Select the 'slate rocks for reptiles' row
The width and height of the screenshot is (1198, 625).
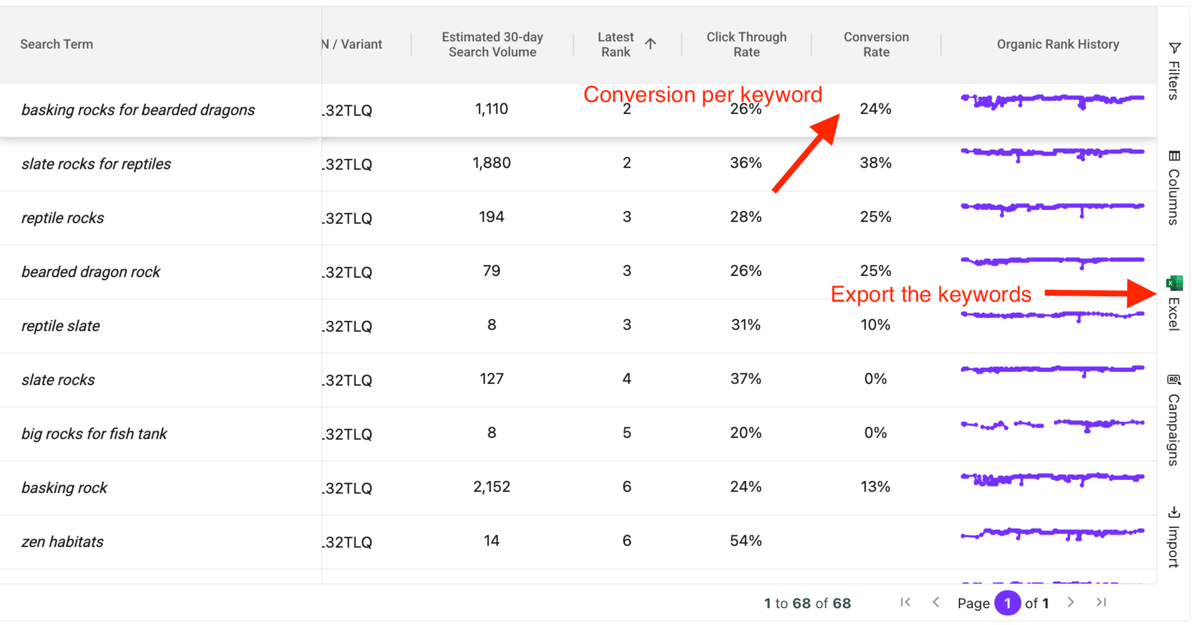coord(578,164)
